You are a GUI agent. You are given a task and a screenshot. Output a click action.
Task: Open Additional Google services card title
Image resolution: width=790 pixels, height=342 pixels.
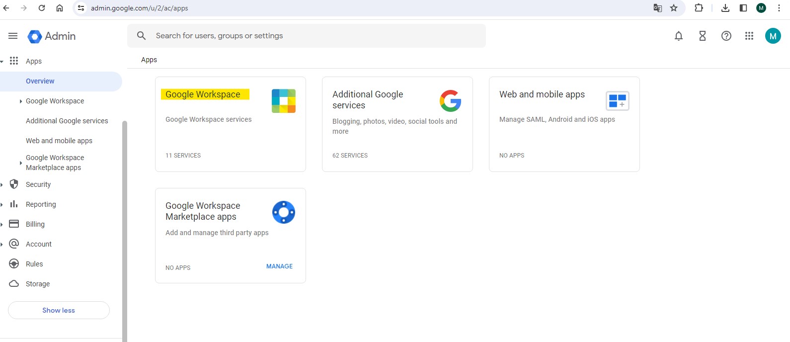pos(368,100)
